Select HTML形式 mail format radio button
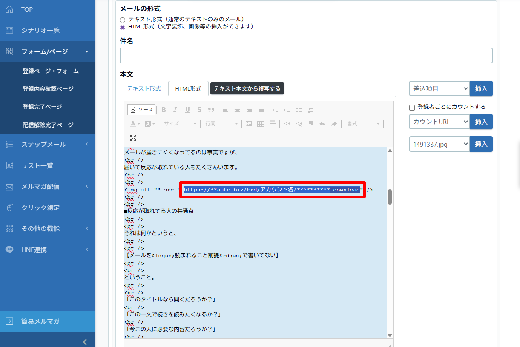520x347 pixels. click(123, 27)
